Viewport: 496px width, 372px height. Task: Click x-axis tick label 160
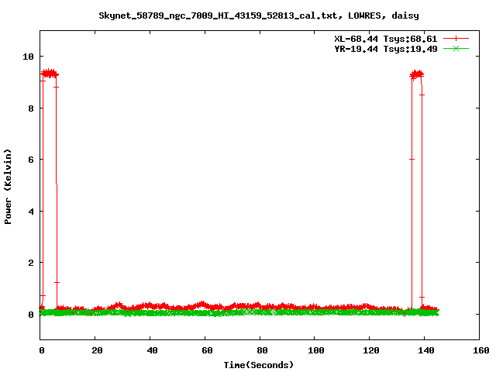pos(481,350)
